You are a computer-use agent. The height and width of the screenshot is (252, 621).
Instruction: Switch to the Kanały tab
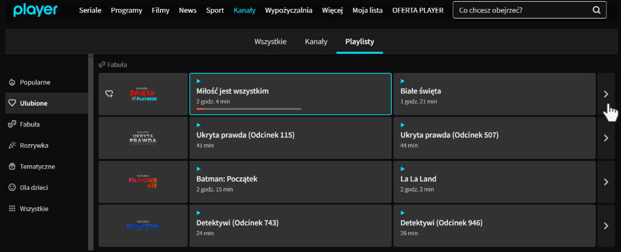(x=316, y=41)
